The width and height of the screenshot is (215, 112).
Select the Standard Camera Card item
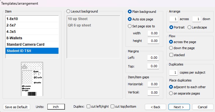[32, 45]
